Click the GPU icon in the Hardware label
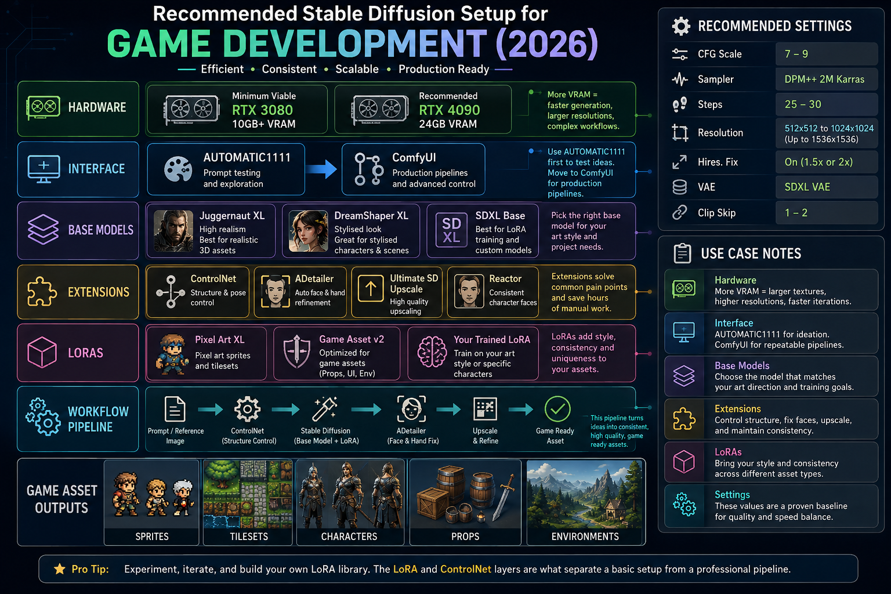891x594 pixels. coord(44,107)
